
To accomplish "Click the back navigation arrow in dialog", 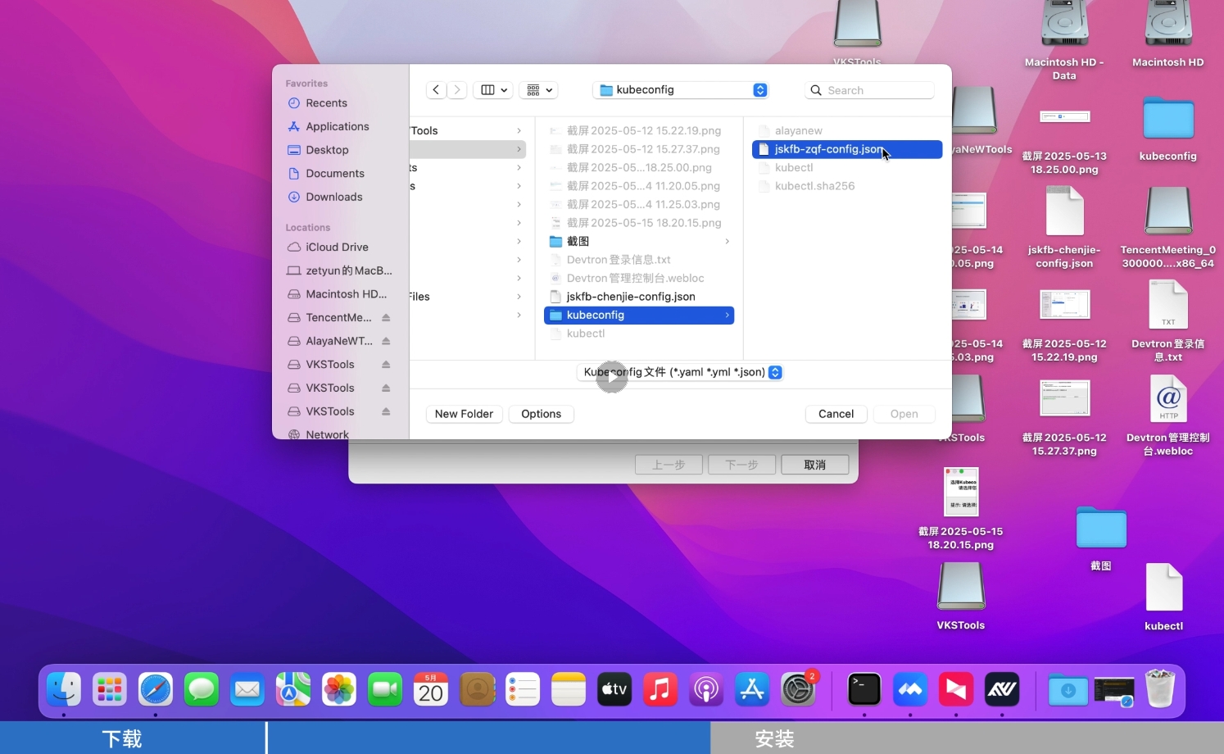I will 436,90.
